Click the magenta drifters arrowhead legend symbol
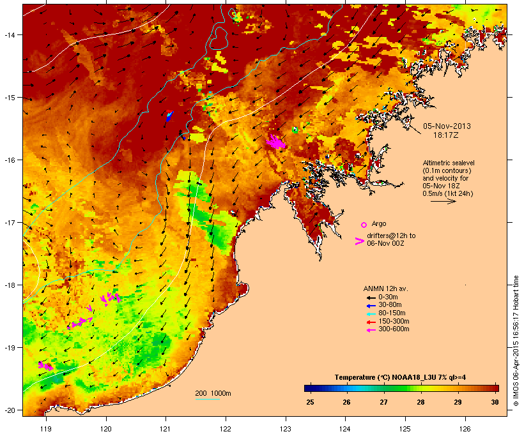 point(360,241)
